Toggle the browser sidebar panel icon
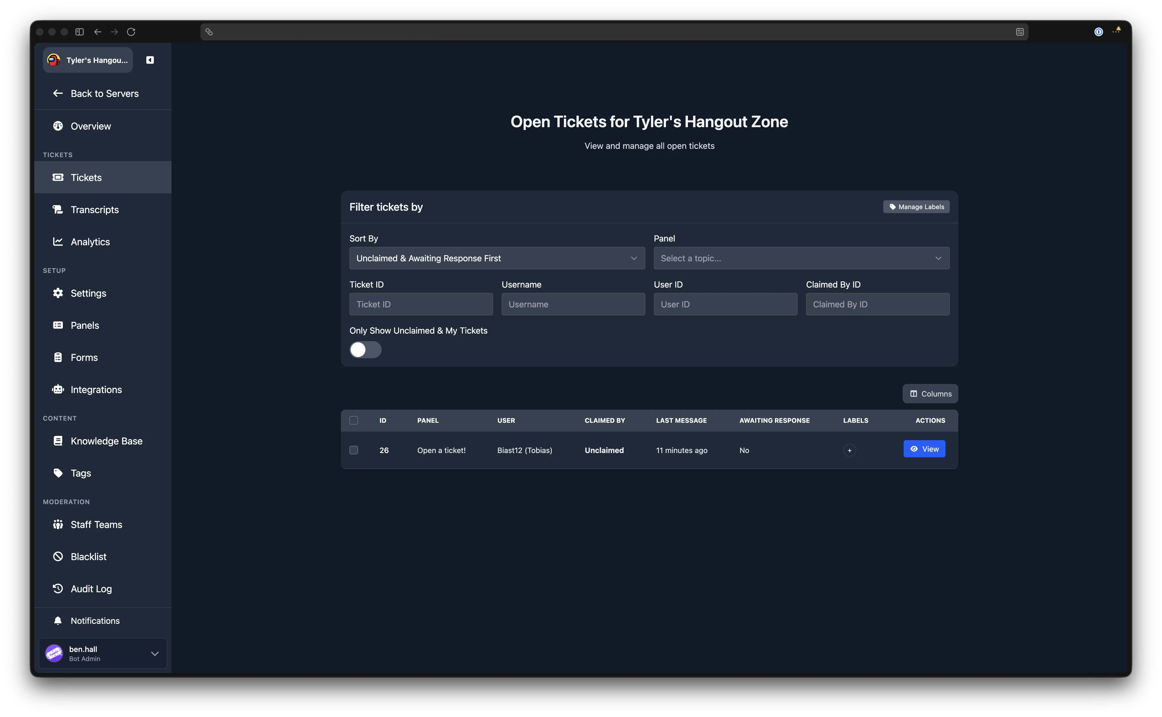 (x=80, y=32)
